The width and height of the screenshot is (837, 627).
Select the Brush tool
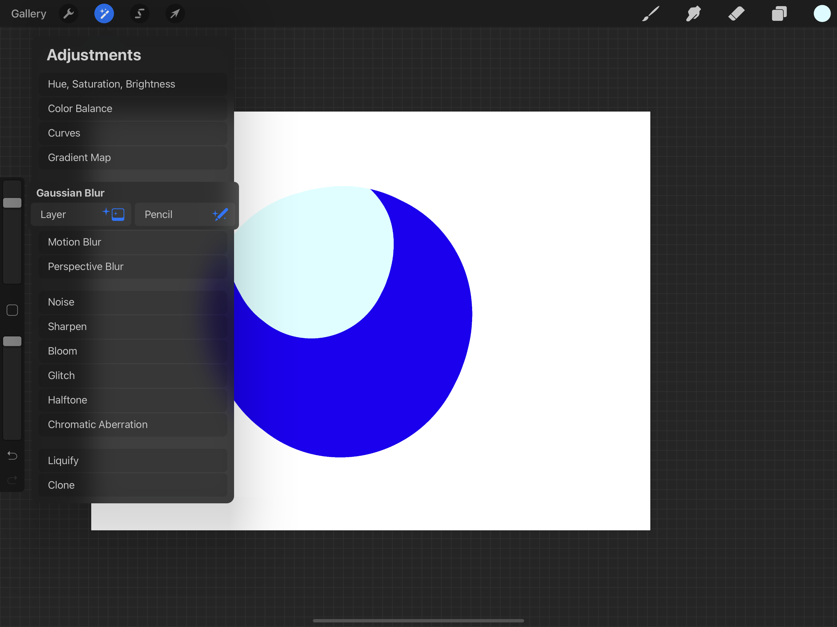pos(650,14)
